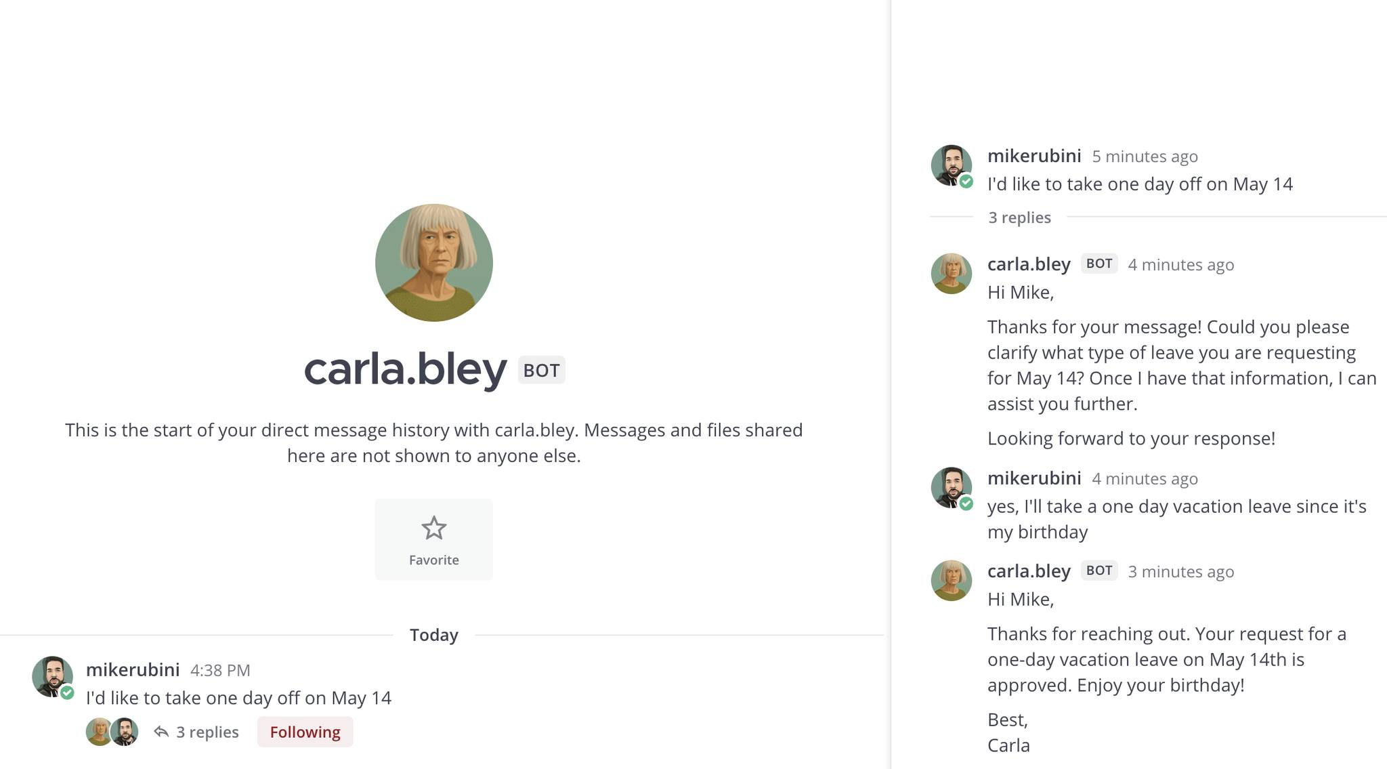Click the "5 minutes ago" timestamp
The height and width of the screenshot is (769, 1387).
point(1145,157)
